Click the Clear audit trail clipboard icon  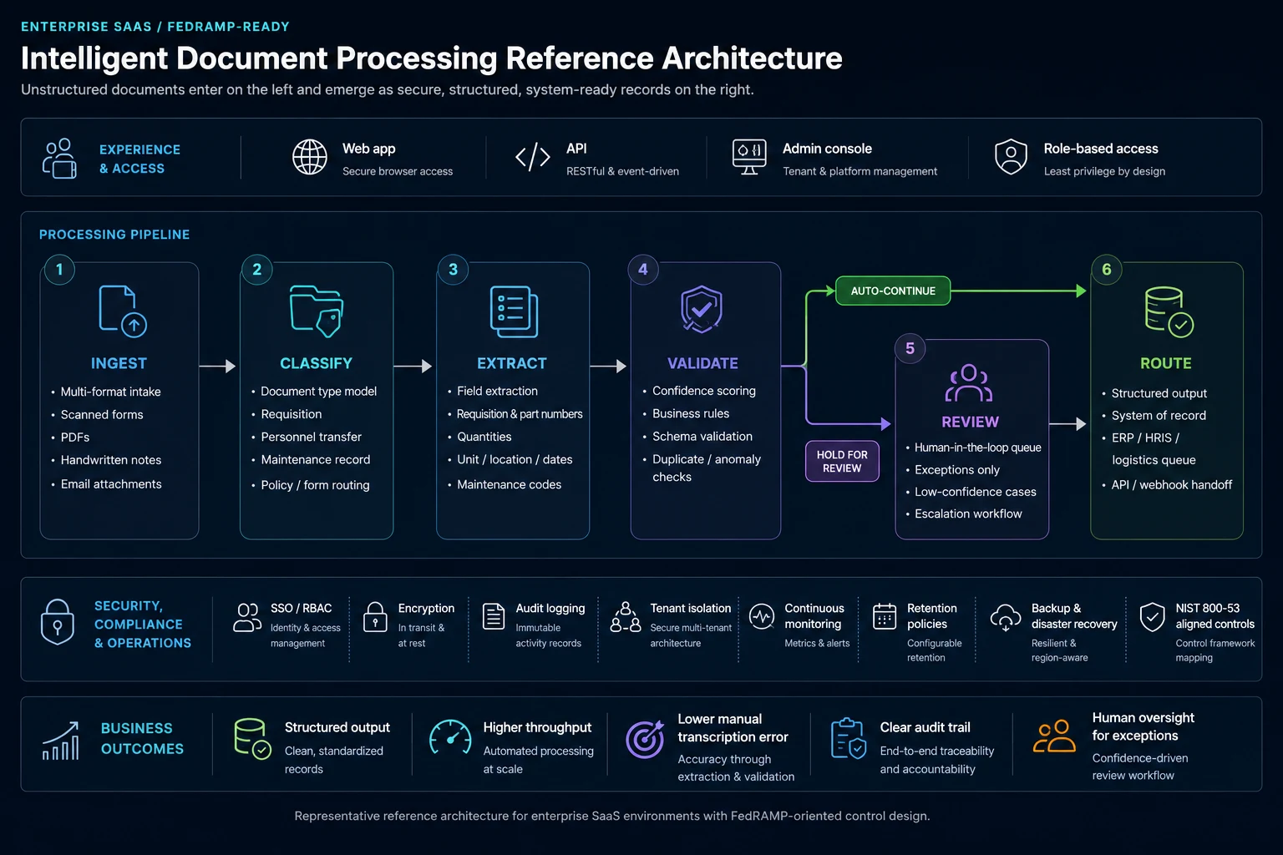[849, 739]
